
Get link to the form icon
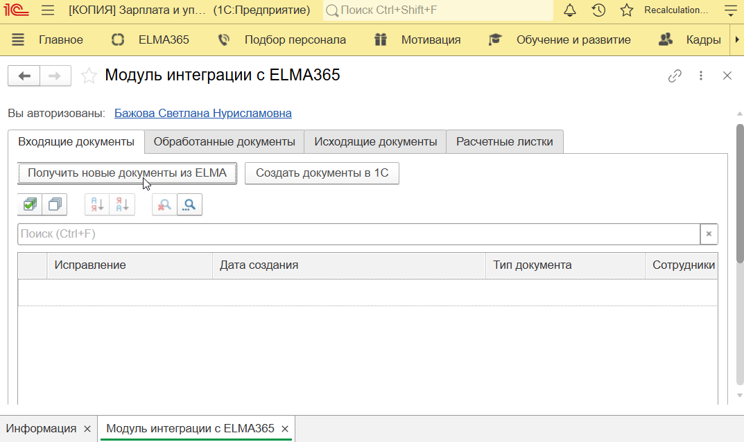(x=675, y=76)
